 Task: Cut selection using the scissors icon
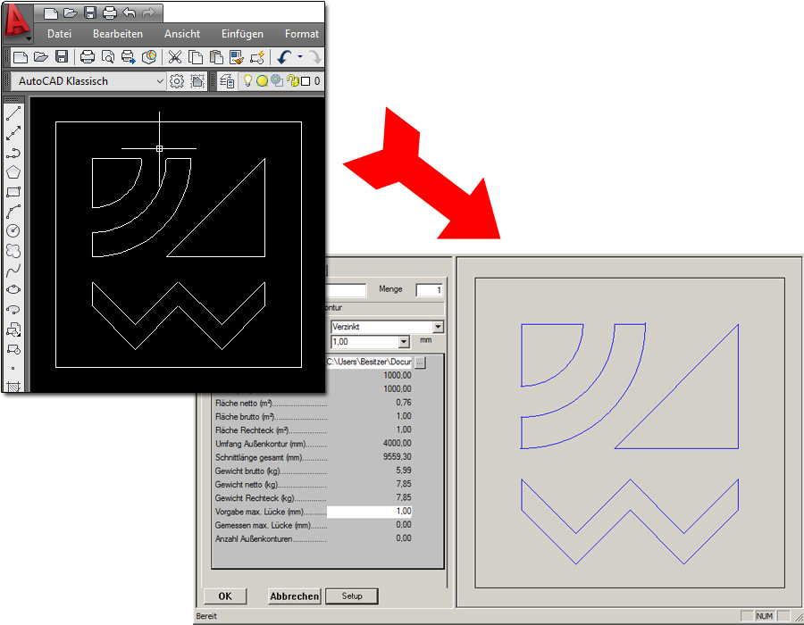pos(174,56)
